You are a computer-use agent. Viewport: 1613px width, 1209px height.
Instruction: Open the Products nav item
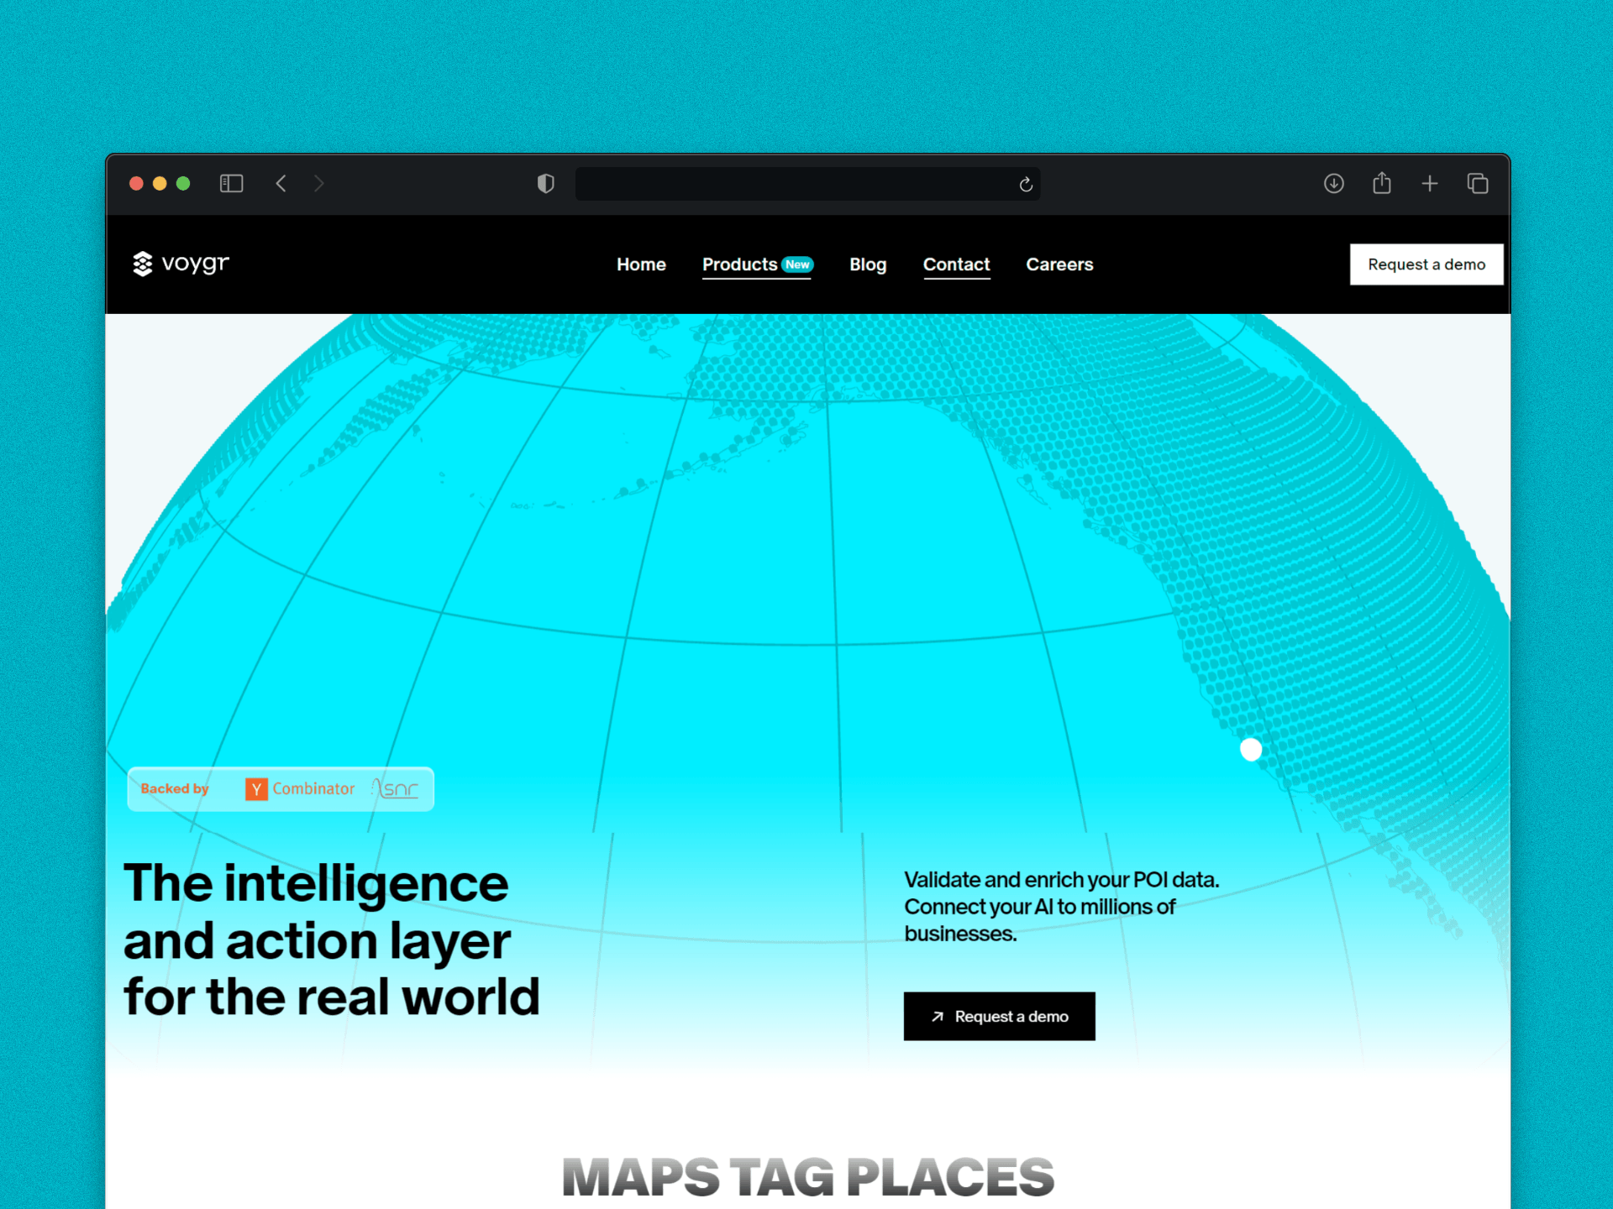[x=757, y=264]
